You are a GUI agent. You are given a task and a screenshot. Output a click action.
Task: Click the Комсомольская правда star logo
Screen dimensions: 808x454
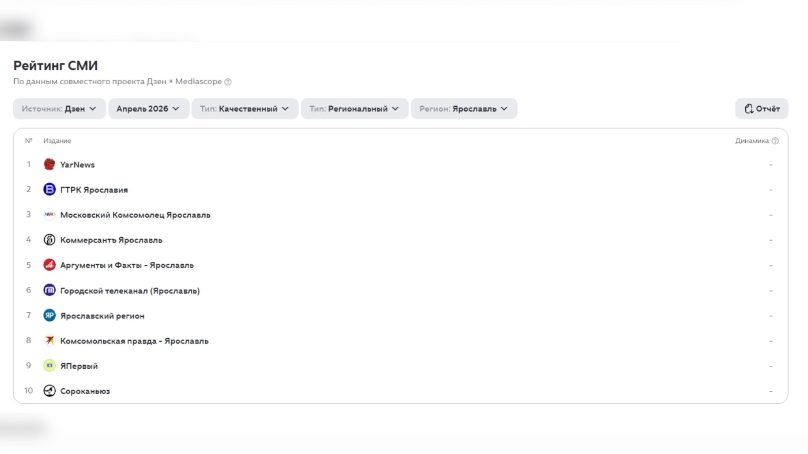49,340
